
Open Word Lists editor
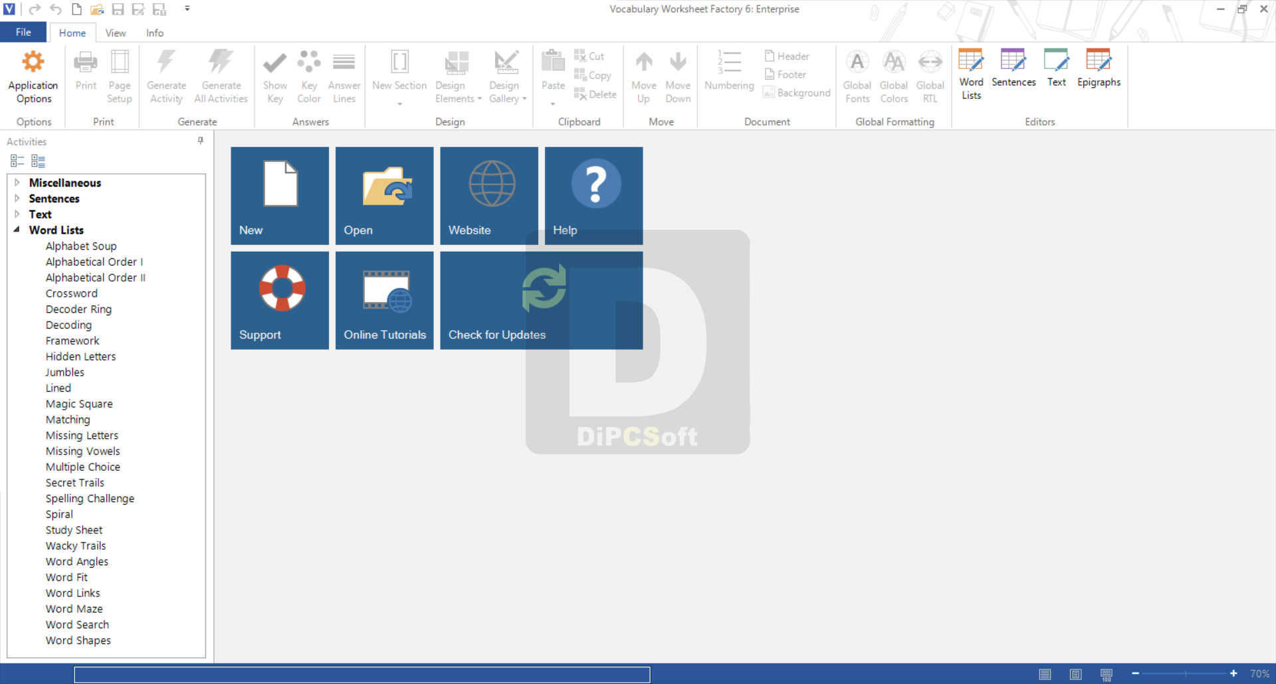(x=971, y=74)
